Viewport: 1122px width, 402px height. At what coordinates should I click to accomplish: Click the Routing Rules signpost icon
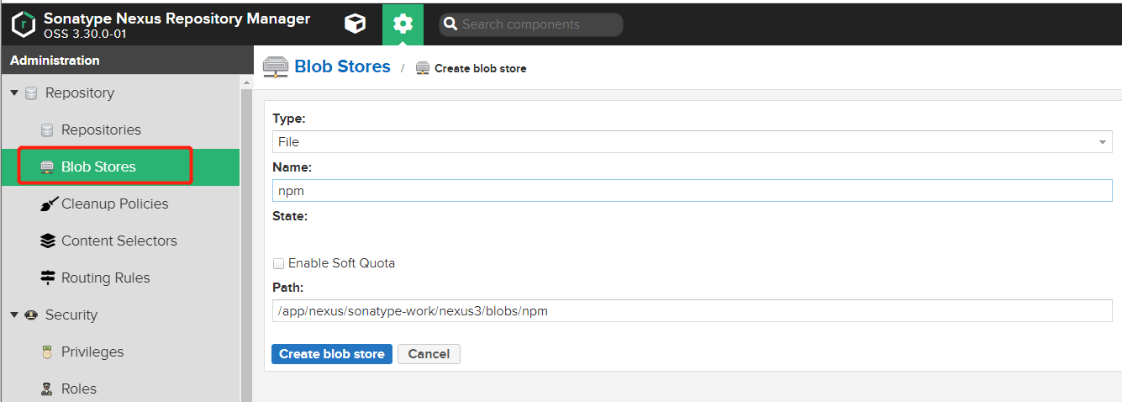click(48, 278)
